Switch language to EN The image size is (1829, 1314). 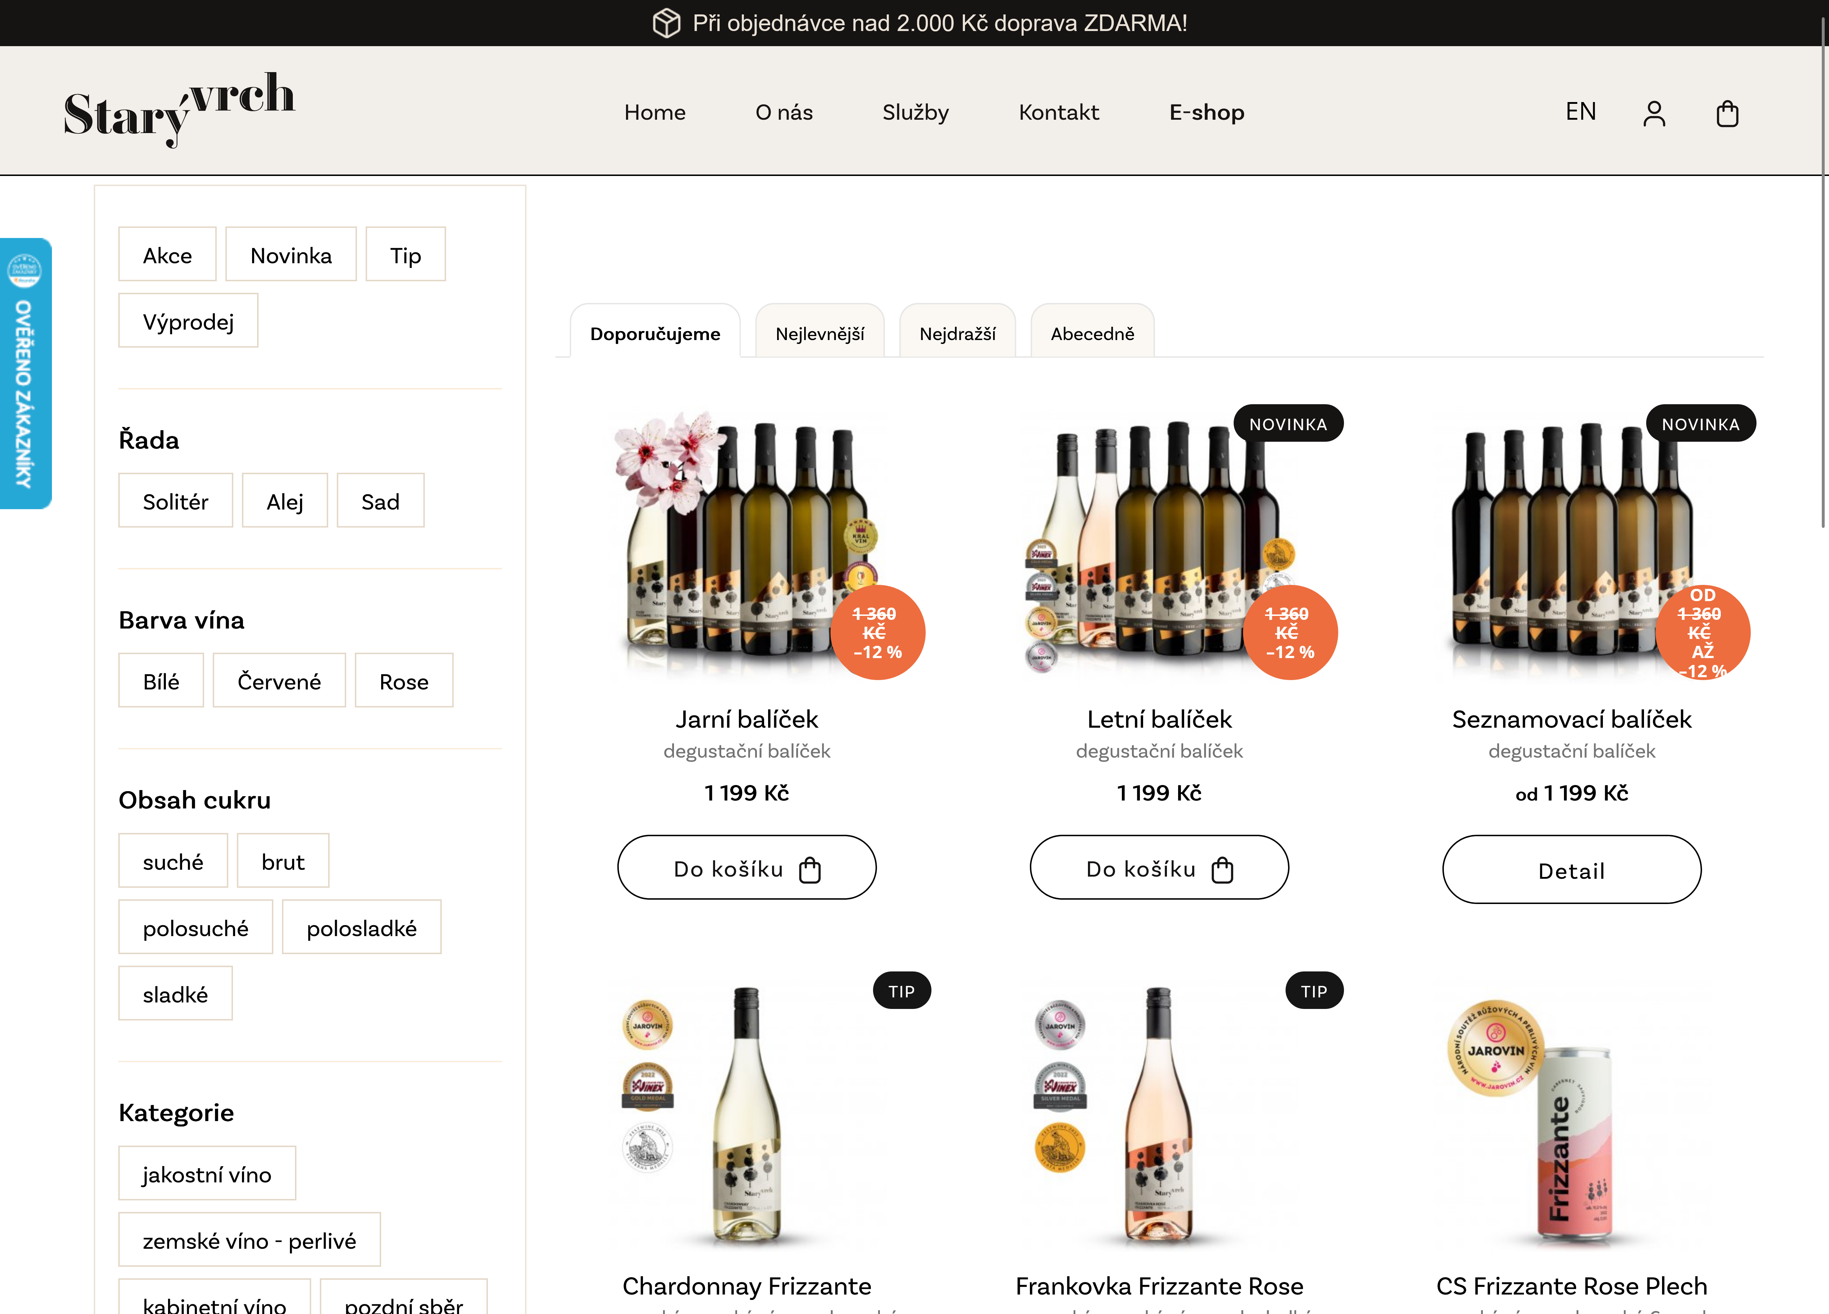point(1581,111)
